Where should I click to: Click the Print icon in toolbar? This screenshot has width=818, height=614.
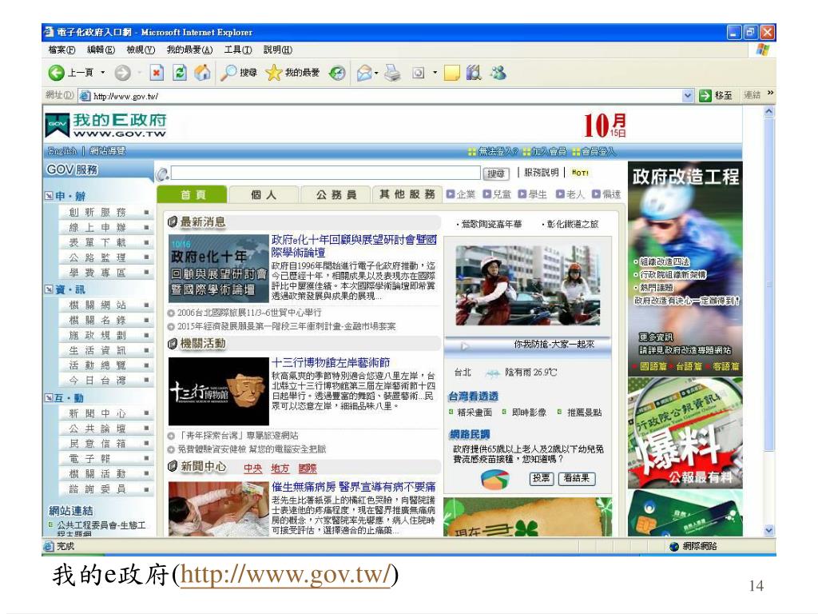[392, 73]
